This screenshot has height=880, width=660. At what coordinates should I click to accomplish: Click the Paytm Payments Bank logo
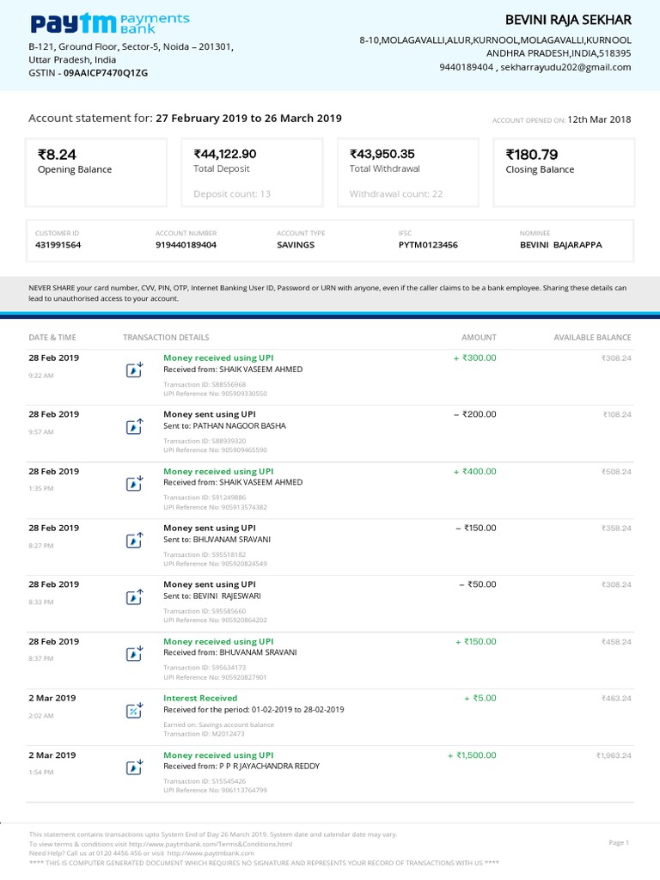pos(109,23)
